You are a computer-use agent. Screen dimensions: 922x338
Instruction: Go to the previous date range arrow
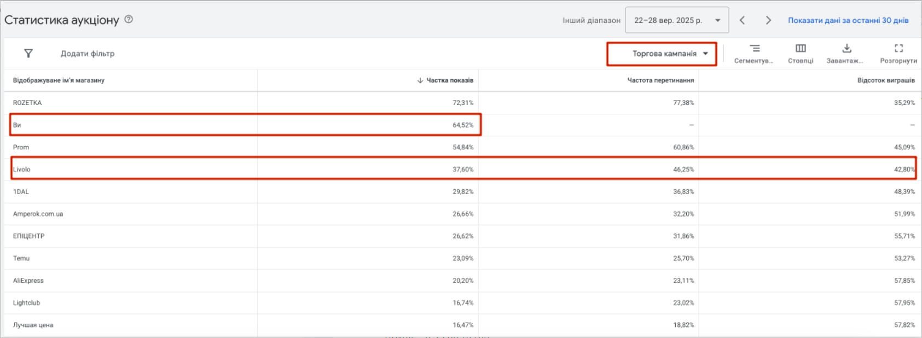tap(742, 20)
